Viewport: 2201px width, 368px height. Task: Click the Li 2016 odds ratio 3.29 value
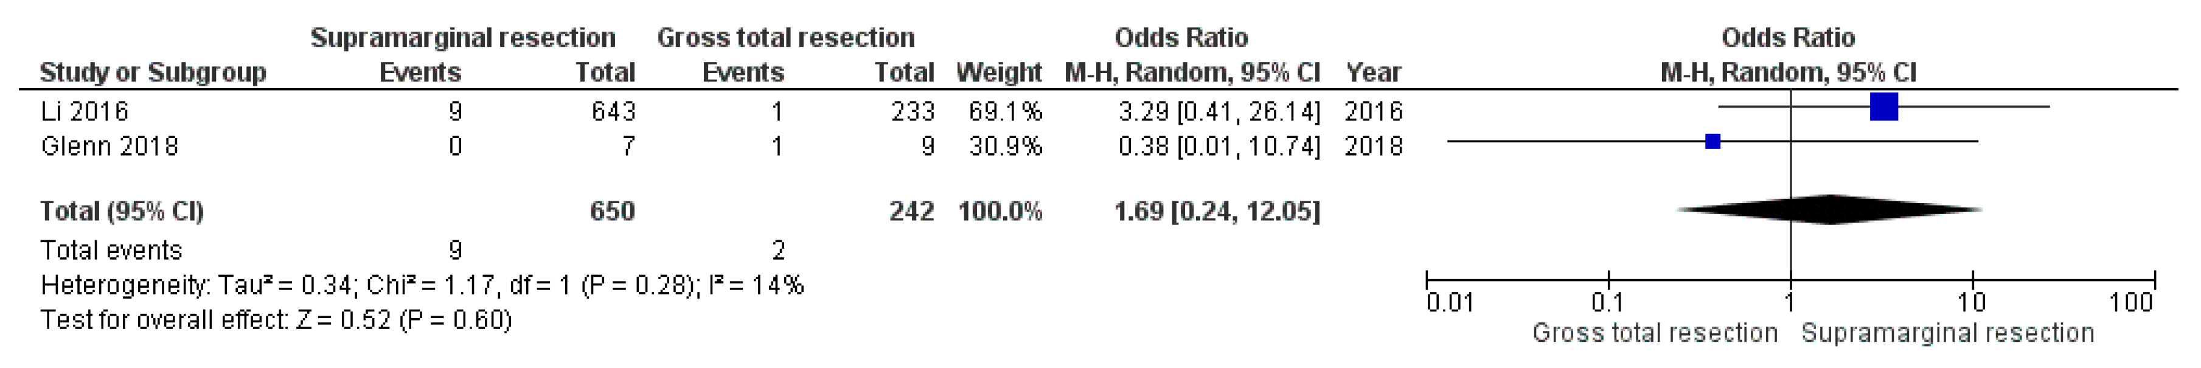point(1219,112)
